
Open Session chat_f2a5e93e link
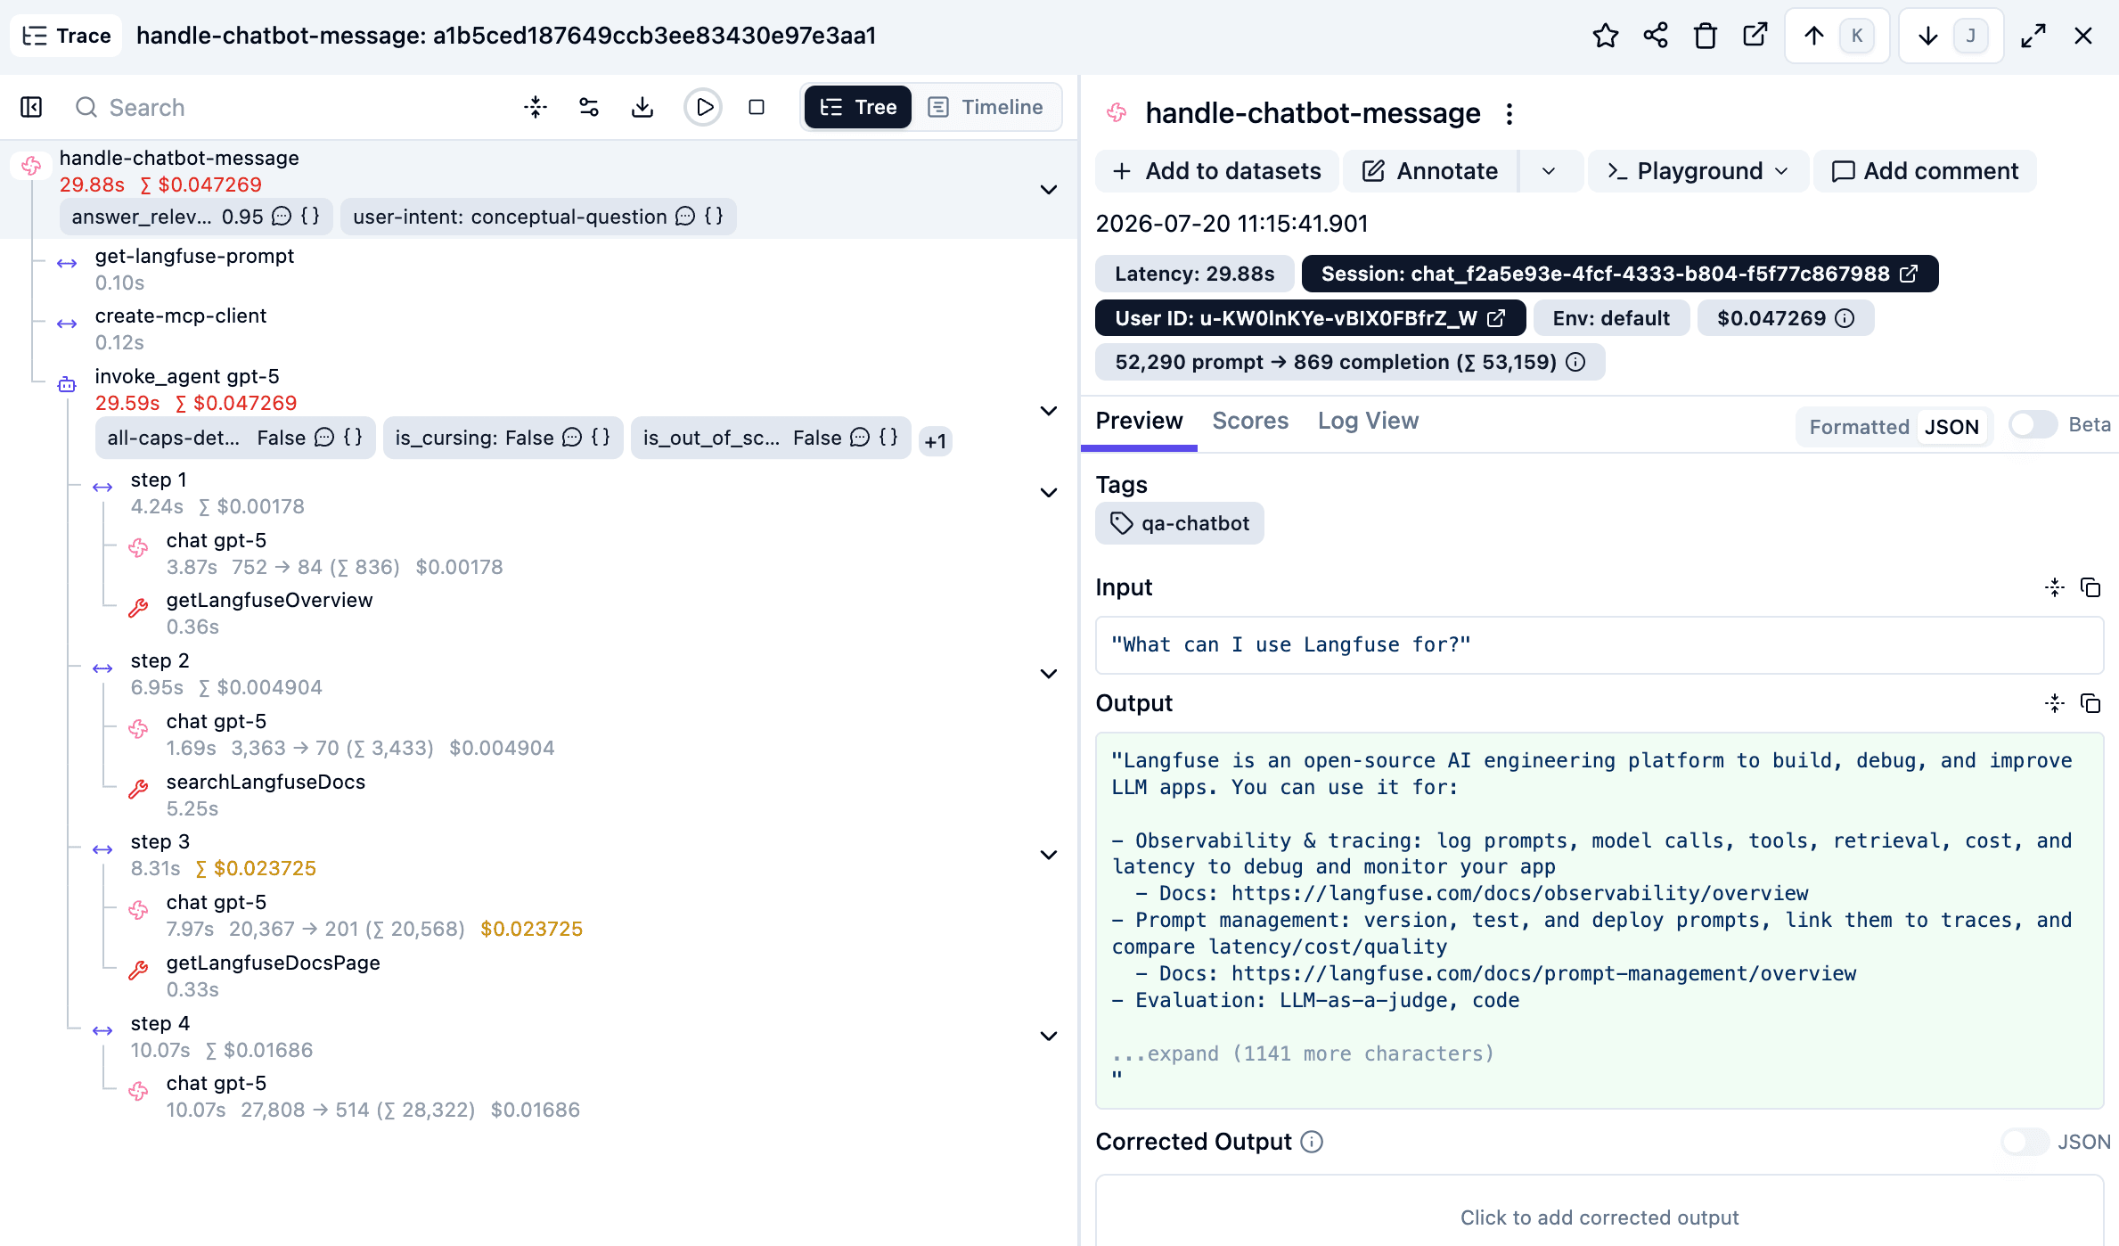pos(1619,274)
